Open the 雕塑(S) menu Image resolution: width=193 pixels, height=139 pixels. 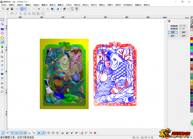tap(61, 5)
